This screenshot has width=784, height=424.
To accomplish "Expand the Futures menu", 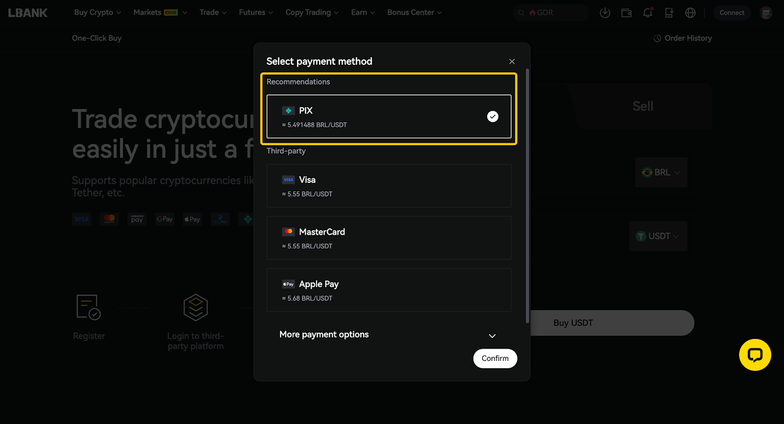I will tap(256, 12).
